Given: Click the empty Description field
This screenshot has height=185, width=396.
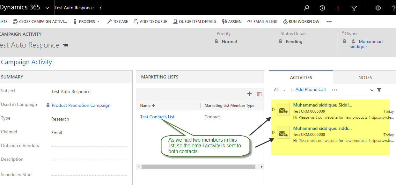Looking at the screenshot, I should pos(89,160).
